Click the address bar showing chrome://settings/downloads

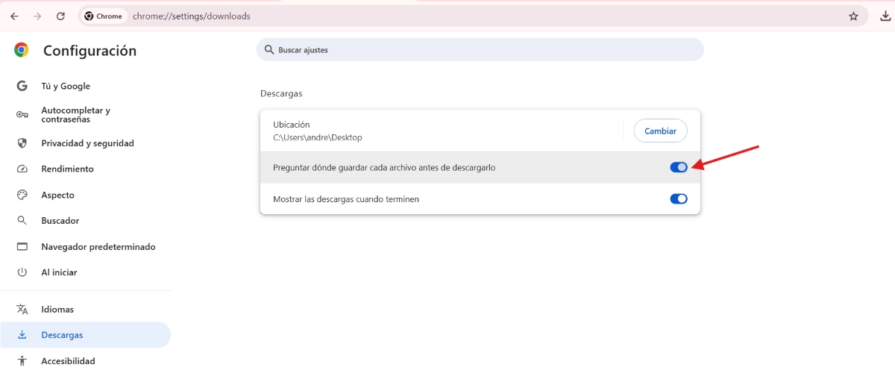(x=447, y=16)
